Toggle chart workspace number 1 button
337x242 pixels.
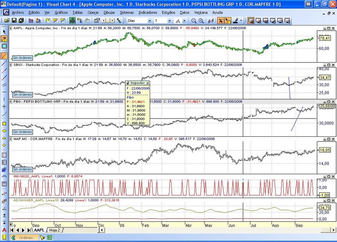pyautogui.click(x=251, y=21)
